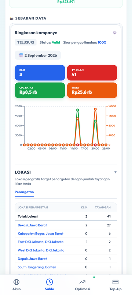Open West DKI Jakarta location
The height and width of the screenshot is (295, 132).
point(41,250)
